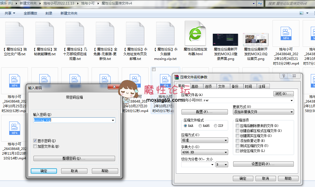Image resolution: width=315 pixels, height=187 pixels.
Task: Click the 浏览 button in WinRAR dialog
Action: click(x=283, y=94)
